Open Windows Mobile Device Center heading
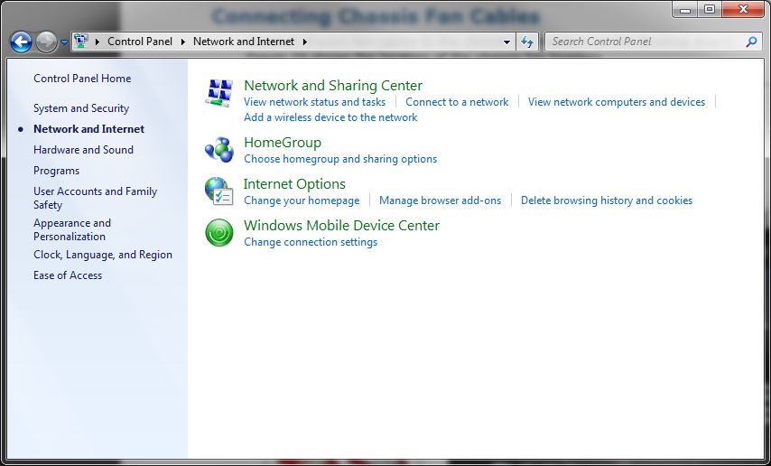This screenshot has width=771, height=466. pos(342,226)
